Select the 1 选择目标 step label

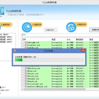[6, 24]
